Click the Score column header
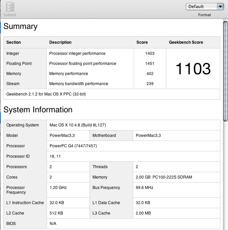This screenshot has height=230, width=228. pos(142,42)
